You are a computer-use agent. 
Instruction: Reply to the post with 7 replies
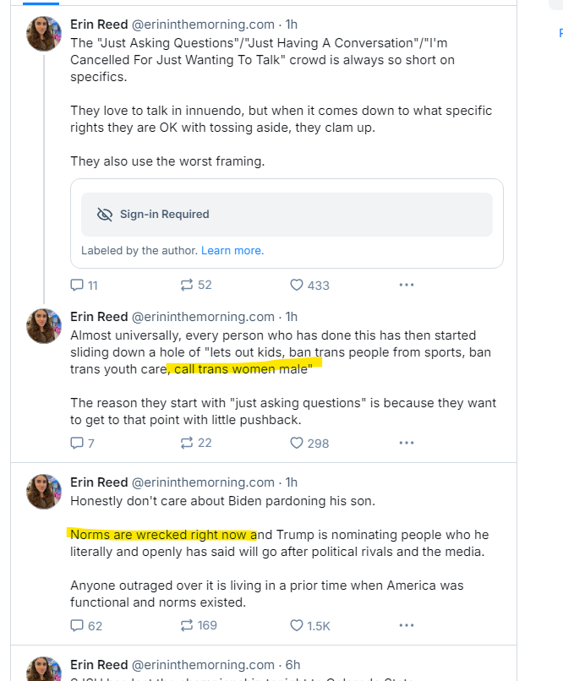[x=77, y=443]
